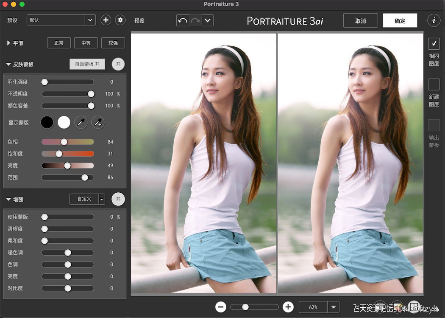Screen dimensions: 445x318
Task: Toggle the 皮肤蒙板 开 switch
Action: (x=118, y=64)
